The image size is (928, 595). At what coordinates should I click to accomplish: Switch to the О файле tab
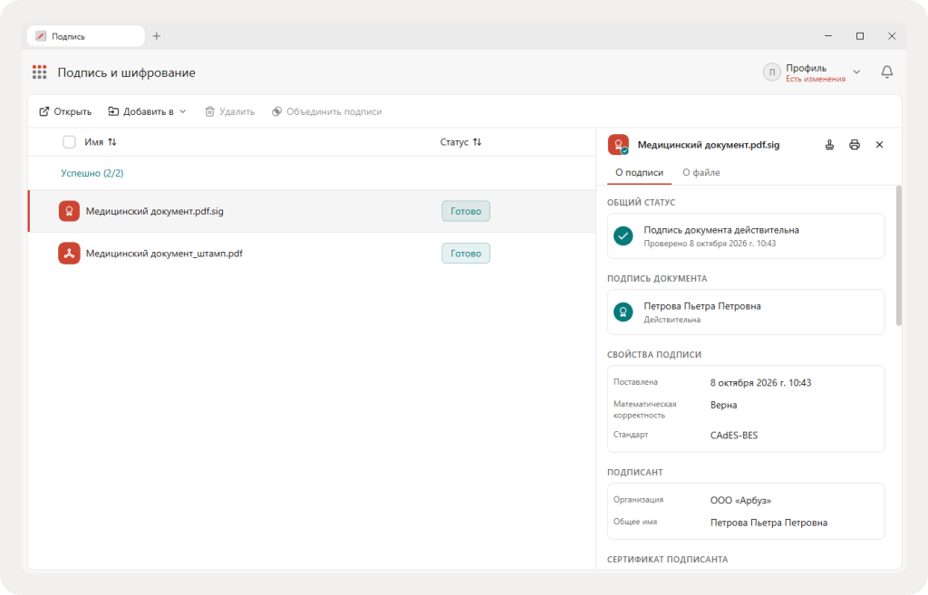(x=701, y=173)
